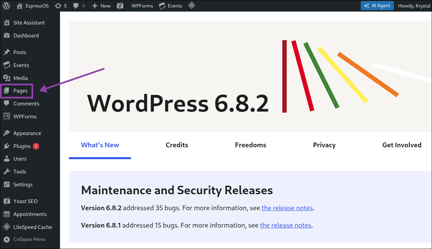This screenshot has height=249, width=432.
Task: Click the Events sidebar calendar icon
Action: click(6, 65)
